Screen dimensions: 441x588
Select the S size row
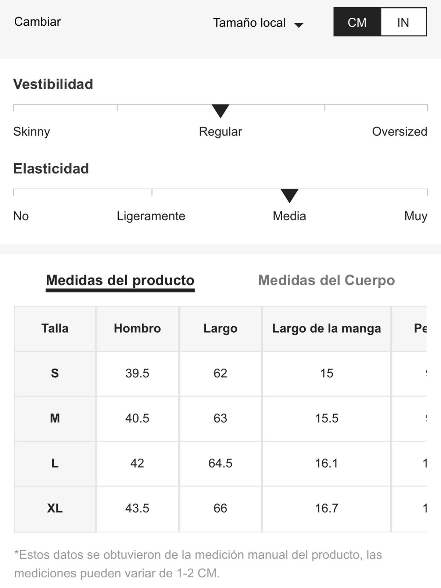(x=220, y=373)
